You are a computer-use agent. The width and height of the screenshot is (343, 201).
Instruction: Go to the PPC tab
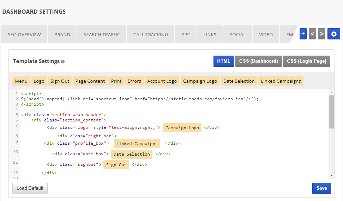pyautogui.click(x=186, y=34)
